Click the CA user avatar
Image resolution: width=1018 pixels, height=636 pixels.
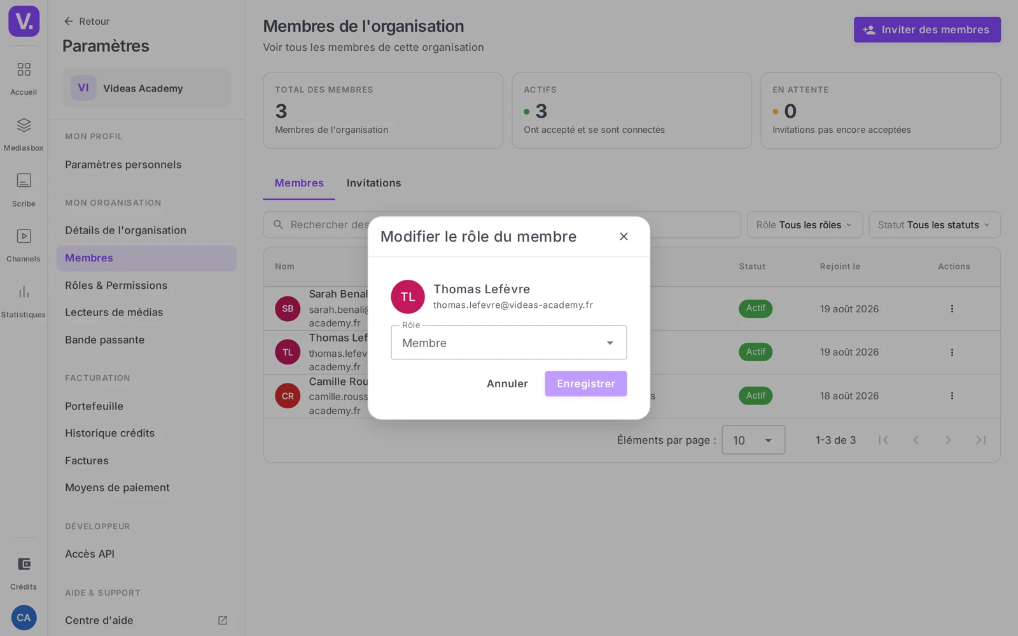pos(24,618)
